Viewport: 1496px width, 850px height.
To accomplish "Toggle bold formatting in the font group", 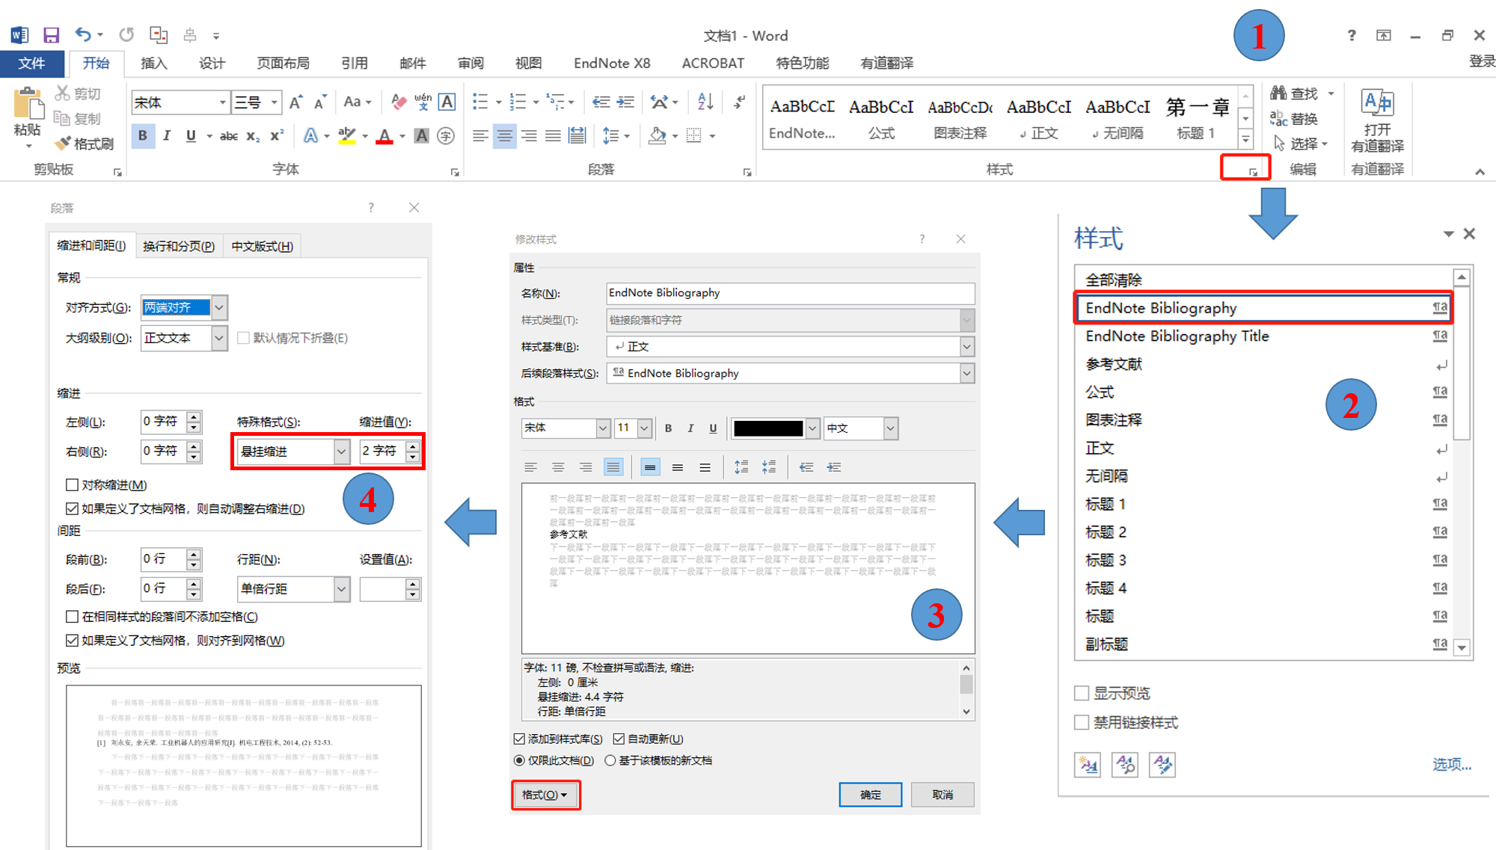I will point(142,135).
